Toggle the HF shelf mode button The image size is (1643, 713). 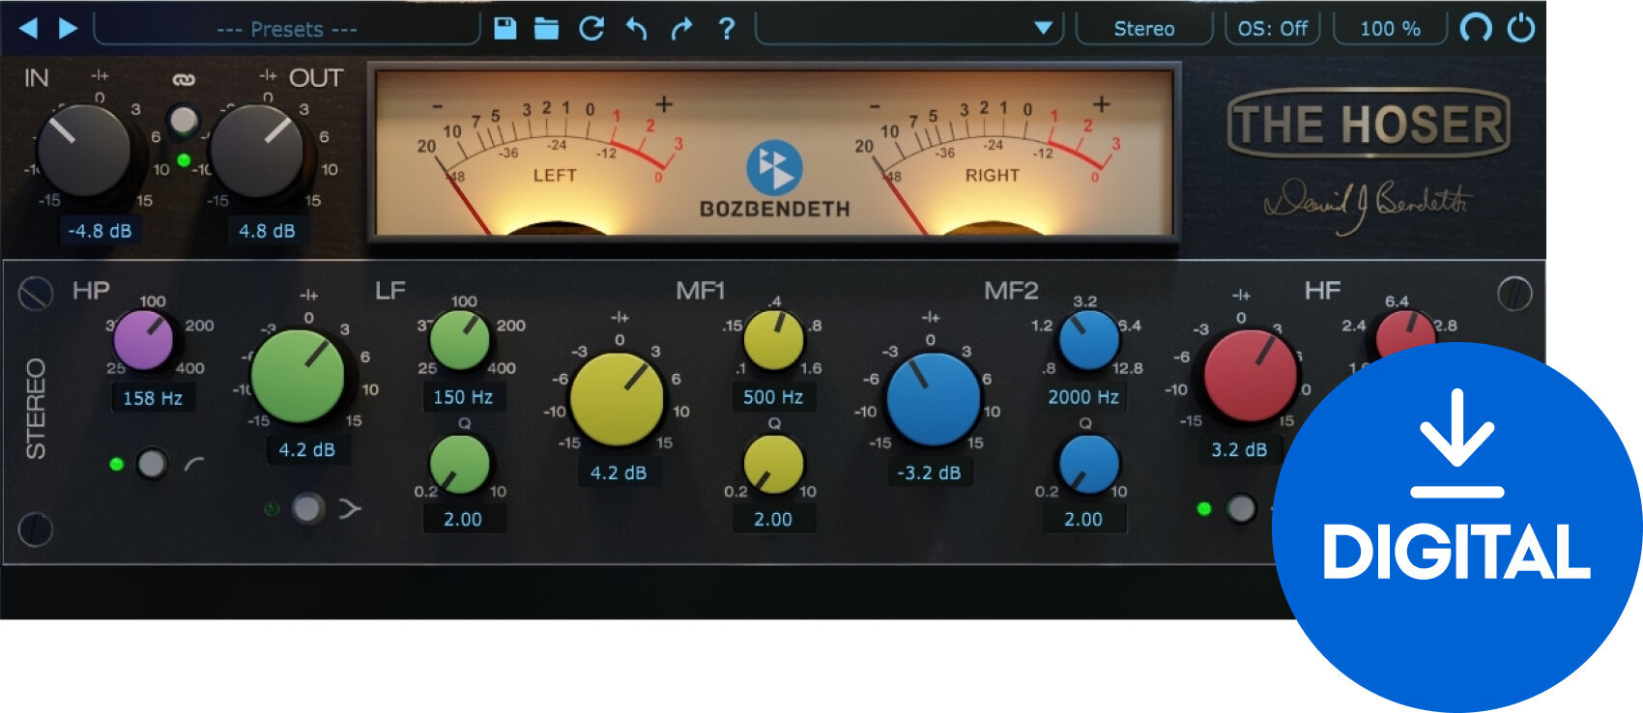(x=1241, y=508)
